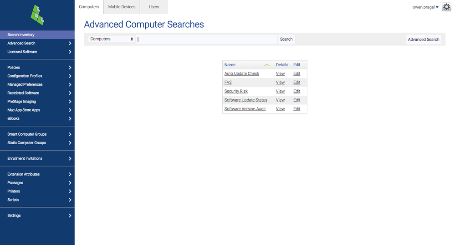455x245 pixels.
Task: Open the gear settings icon
Action: click(446, 7)
